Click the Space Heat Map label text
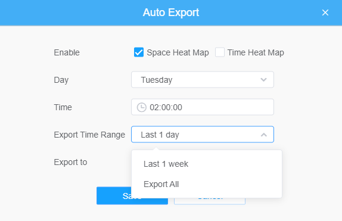Viewport: 342px width, 221px height. pyautogui.click(x=178, y=52)
